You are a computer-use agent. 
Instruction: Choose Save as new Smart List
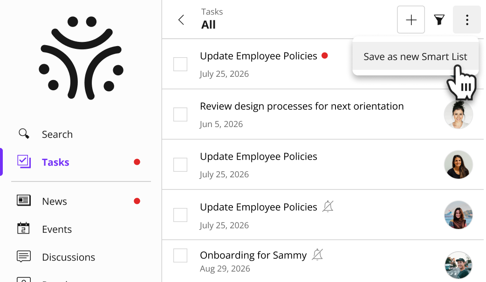pyautogui.click(x=415, y=56)
